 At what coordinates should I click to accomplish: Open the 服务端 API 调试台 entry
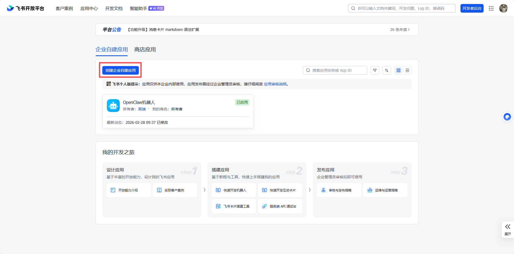pos(280,206)
